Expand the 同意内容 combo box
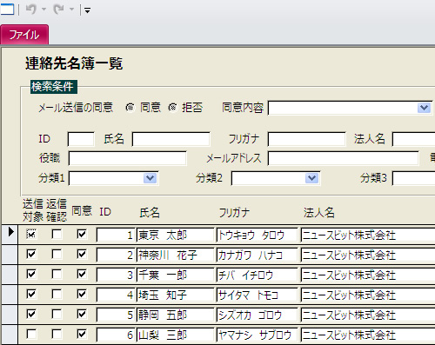This screenshot has height=345, width=435. pyautogui.click(x=424, y=108)
